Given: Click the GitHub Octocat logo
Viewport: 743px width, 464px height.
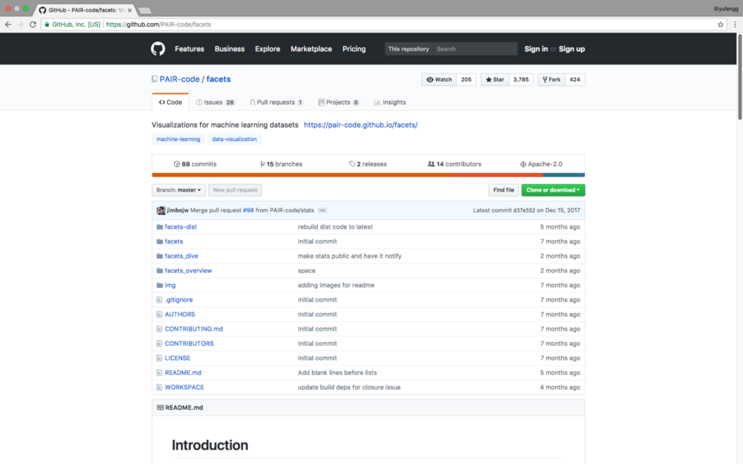Looking at the screenshot, I should point(158,49).
